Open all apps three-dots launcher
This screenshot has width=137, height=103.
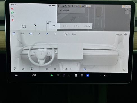pyautogui.click(x=70, y=75)
